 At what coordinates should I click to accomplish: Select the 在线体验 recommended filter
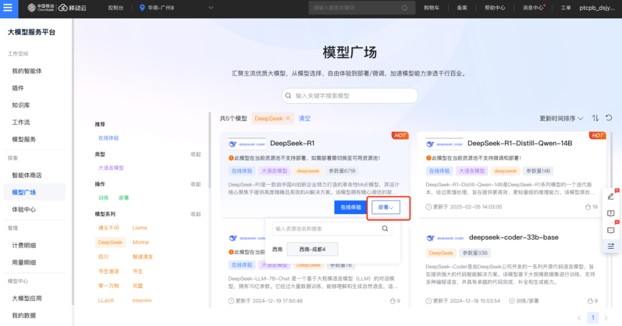point(108,138)
